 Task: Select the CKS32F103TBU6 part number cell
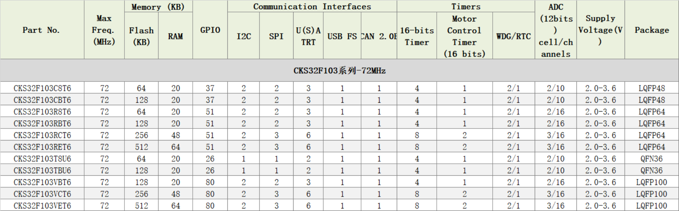[42, 170]
